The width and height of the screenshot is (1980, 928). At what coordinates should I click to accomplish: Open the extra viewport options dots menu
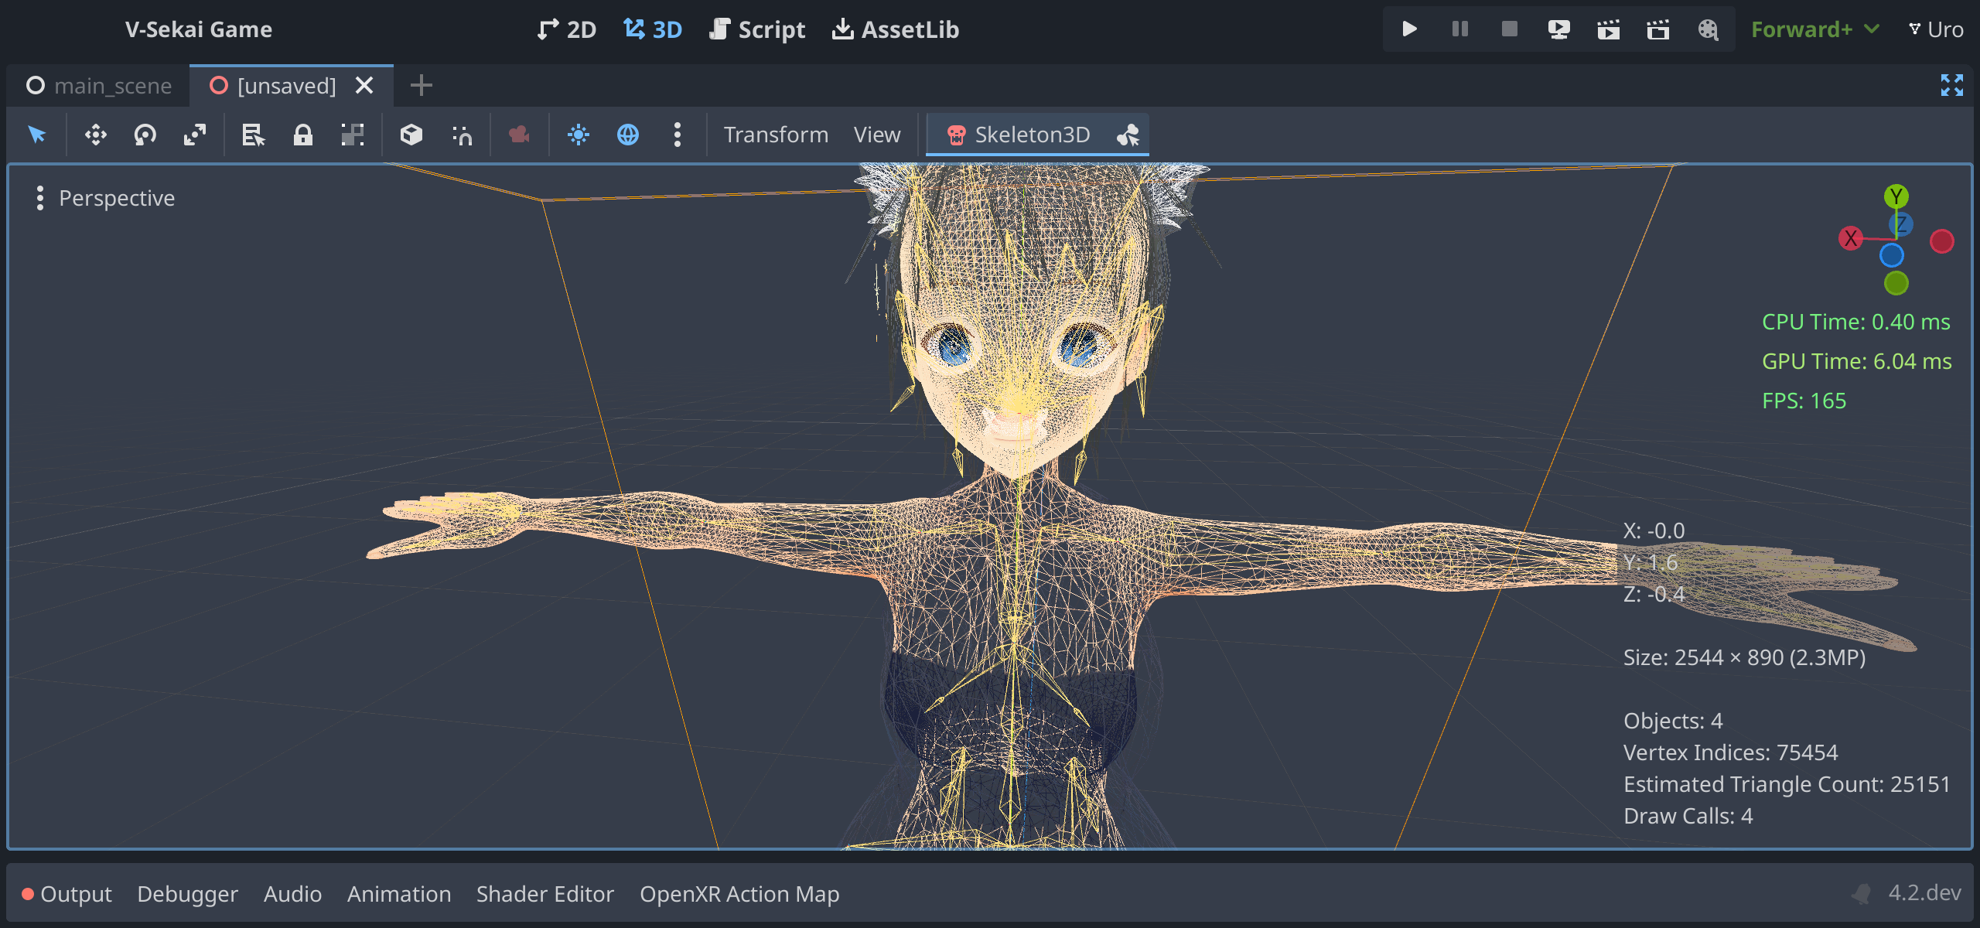click(678, 134)
